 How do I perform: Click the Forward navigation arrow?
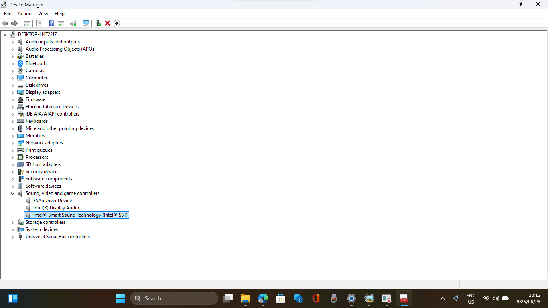pyautogui.click(x=14, y=23)
